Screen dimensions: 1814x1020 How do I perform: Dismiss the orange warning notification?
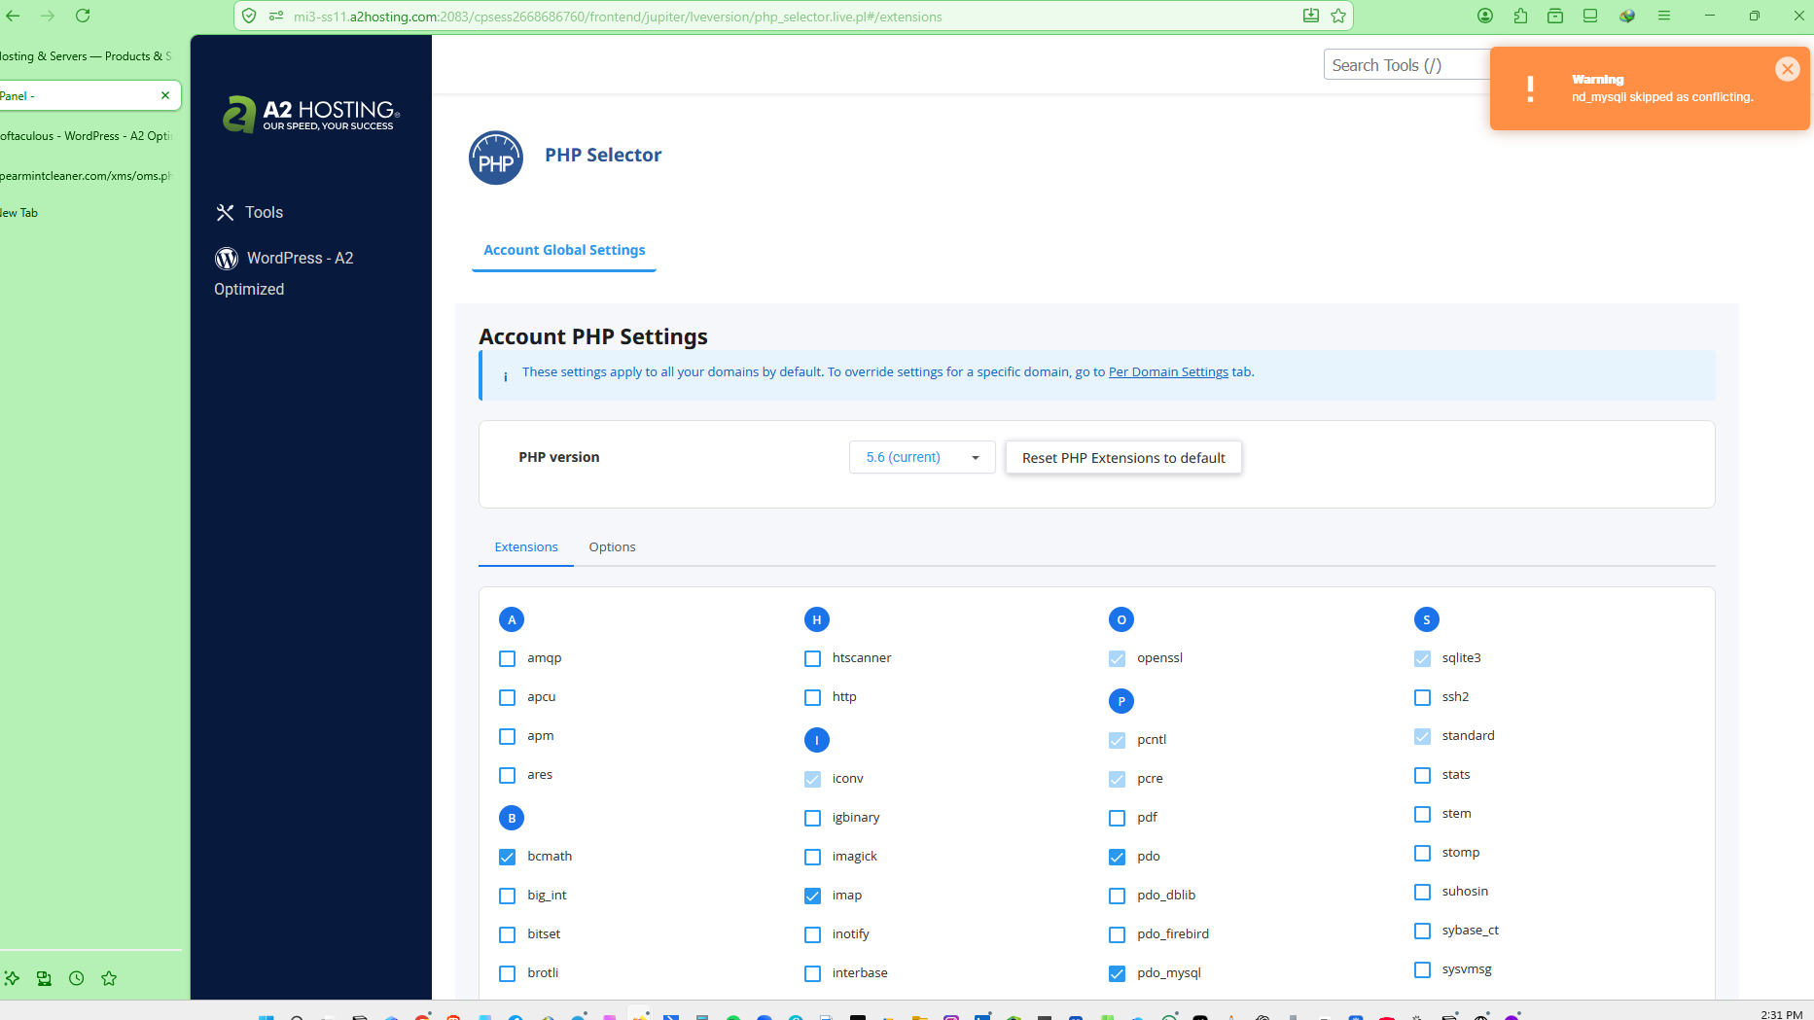[x=1787, y=69]
